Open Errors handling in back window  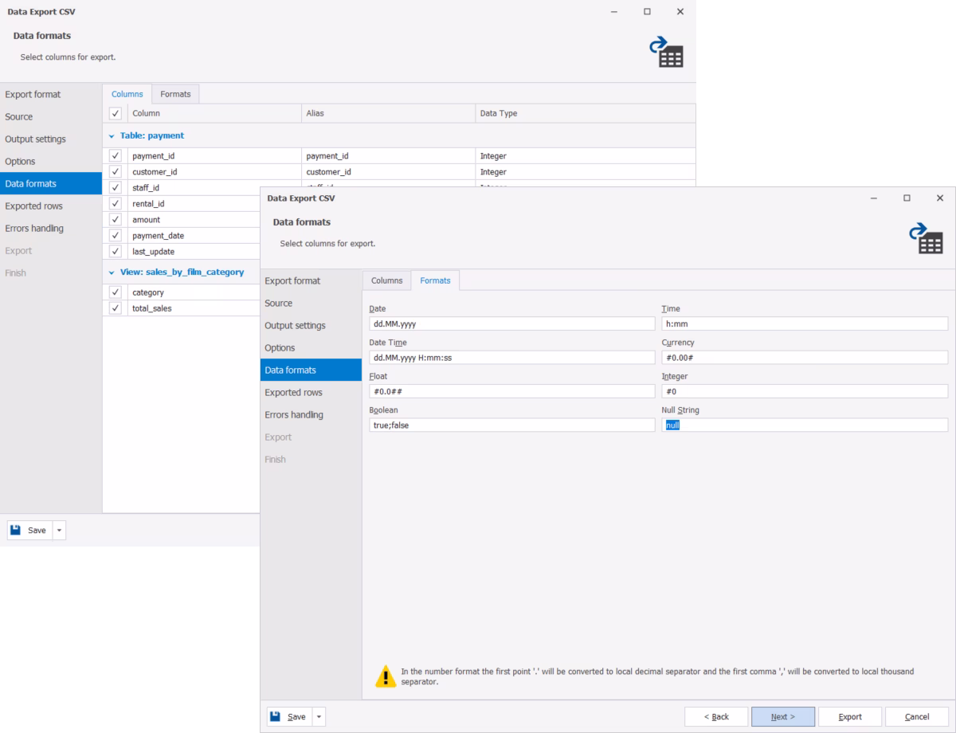pos(51,229)
